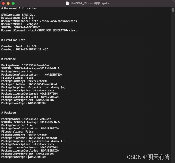This screenshot has width=175, height=163.
Task: Click the DocumentName webgoat value
Action: [32, 24]
